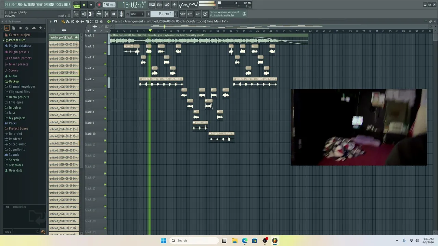The image size is (438, 246).
Task: Mute Track 1 with its green light
Action: coord(105,42)
